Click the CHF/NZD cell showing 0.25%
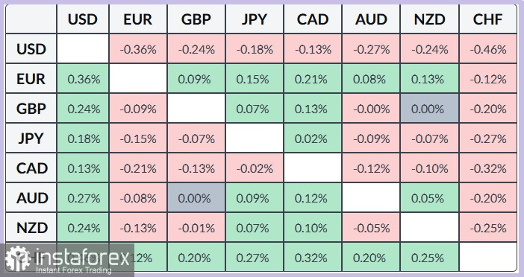 pos(429,258)
